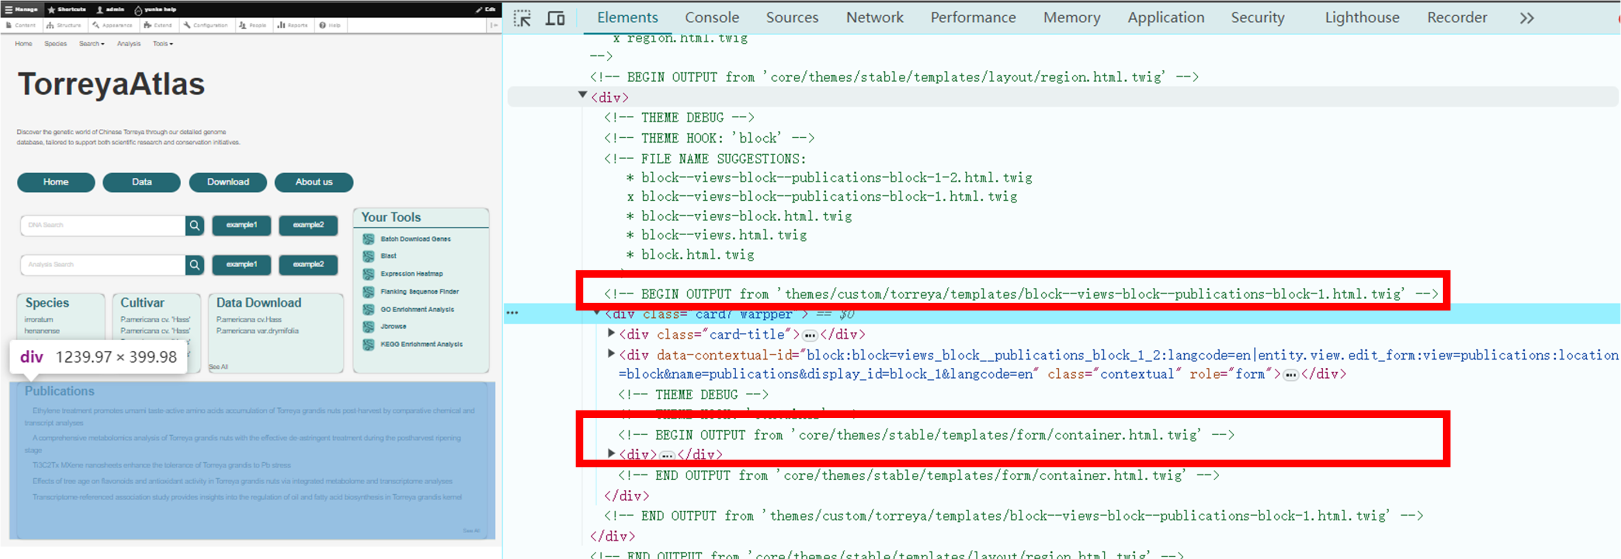Image resolution: width=1621 pixels, height=559 pixels.
Task: Click the About us pill button
Action: pyautogui.click(x=314, y=182)
